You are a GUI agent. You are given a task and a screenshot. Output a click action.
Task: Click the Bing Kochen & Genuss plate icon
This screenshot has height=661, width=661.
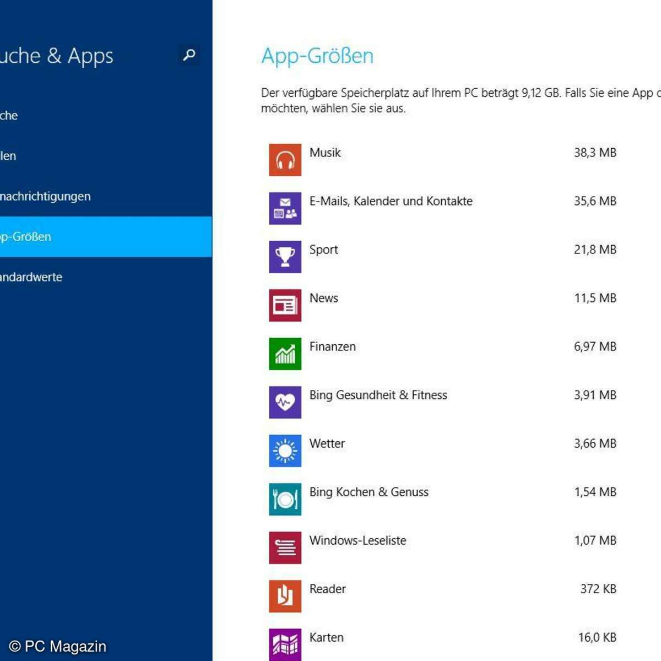point(285,499)
